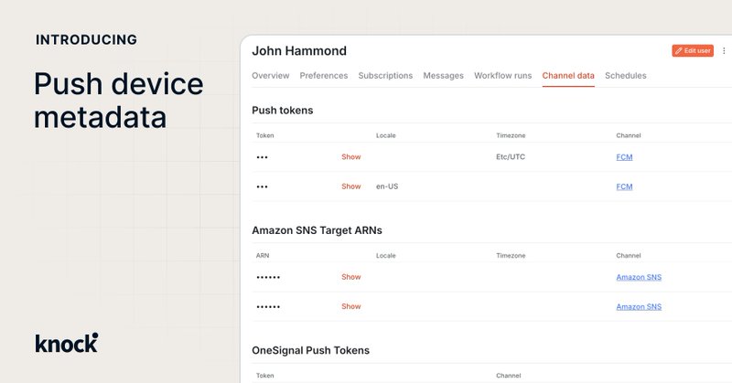Open the three-dot more options menu
This screenshot has width=732, height=383.
tap(724, 51)
